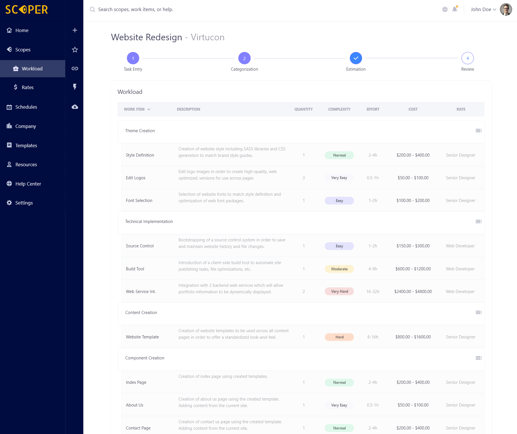This screenshot has width=517, height=434.
Task: Open Technical Implementation group menu
Action: pyautogui.click(x=479, y=221)
